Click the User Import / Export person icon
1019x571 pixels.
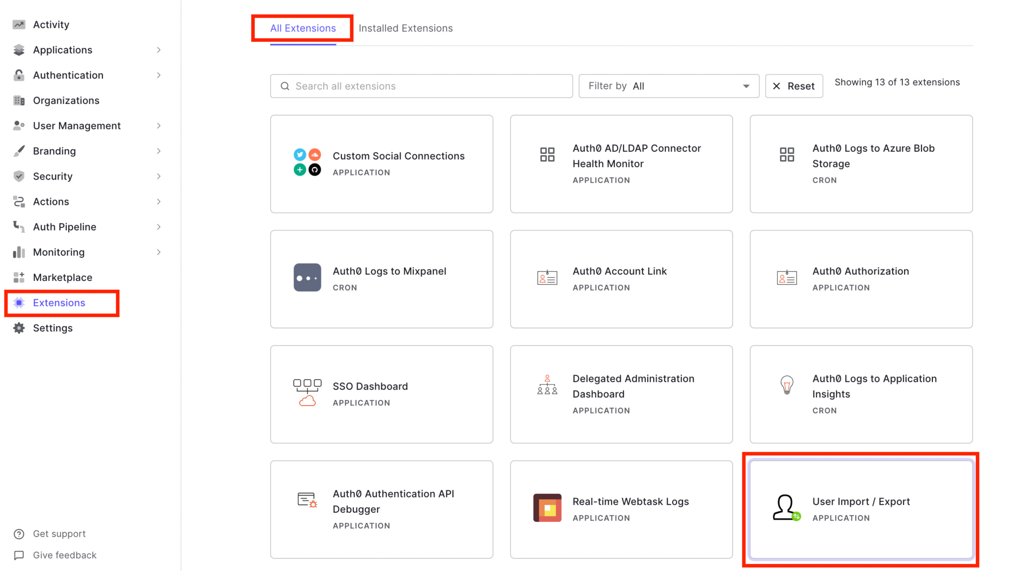coord(787,508)
